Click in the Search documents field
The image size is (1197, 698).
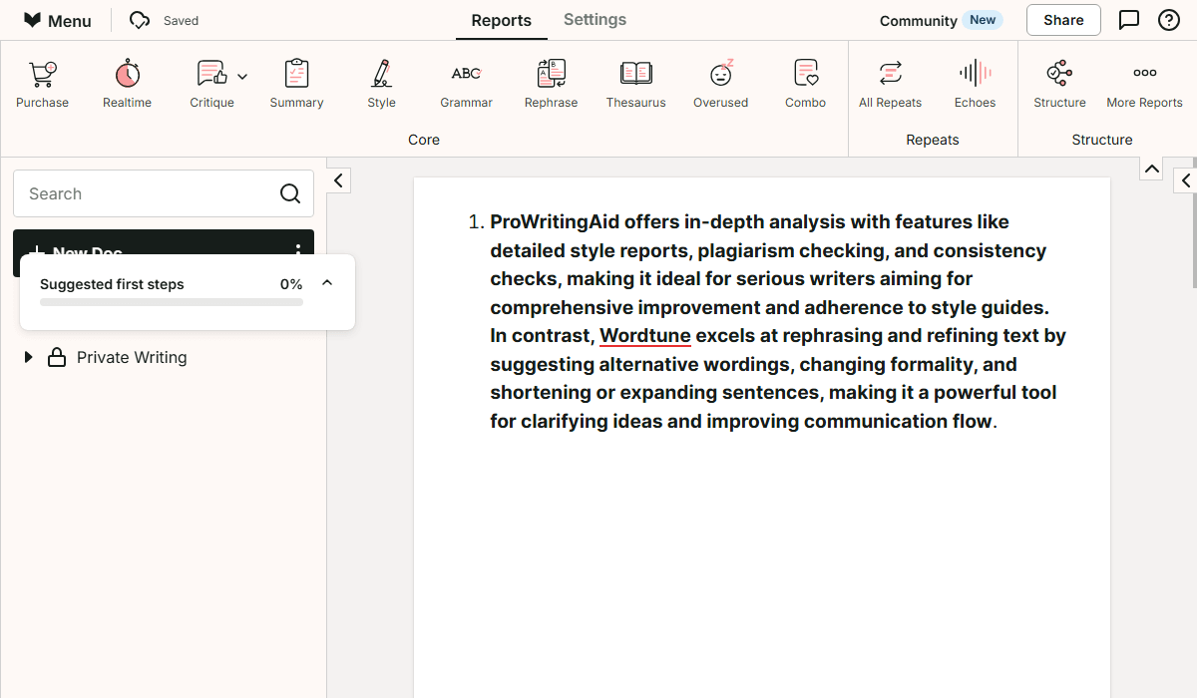pyautogui.click(x=164, y=193)
